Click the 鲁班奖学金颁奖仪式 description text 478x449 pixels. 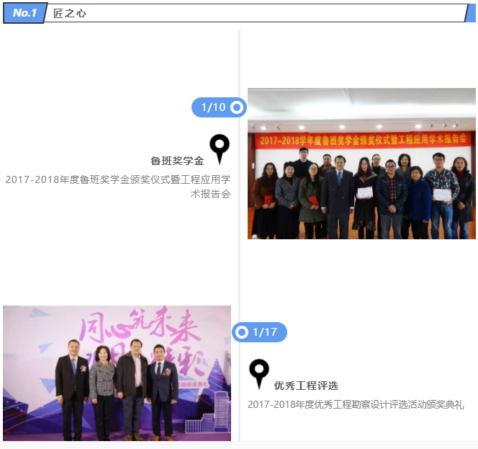point(118,186)
